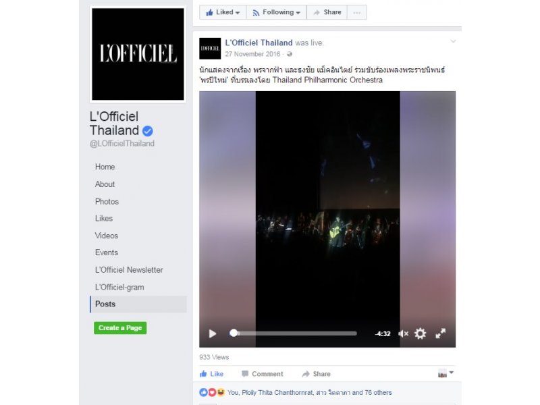Image resolution: width=540 pixels, height=405 pixels.
Task: Open the L'Officiel Thailand page link in post
Action: pyautogui.click(x=259, y=43)
